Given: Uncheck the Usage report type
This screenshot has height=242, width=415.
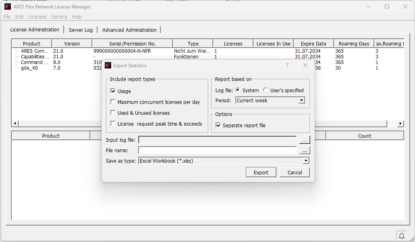Looking at the screenshot, I should 113,91.
